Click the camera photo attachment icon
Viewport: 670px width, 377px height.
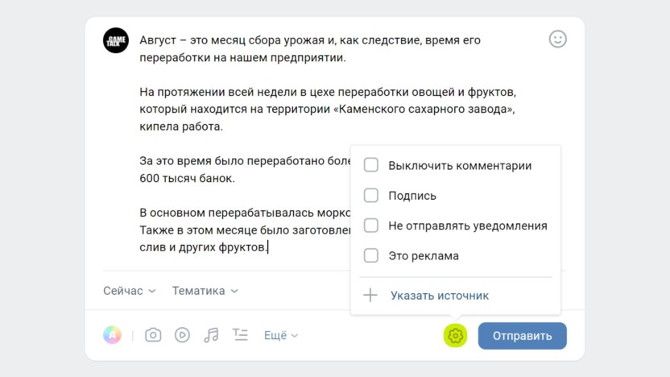153,335
